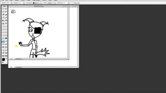This screenshot has height=93, width=166.
Task: Open the Layer menu
Action: (x=29, y=1)
